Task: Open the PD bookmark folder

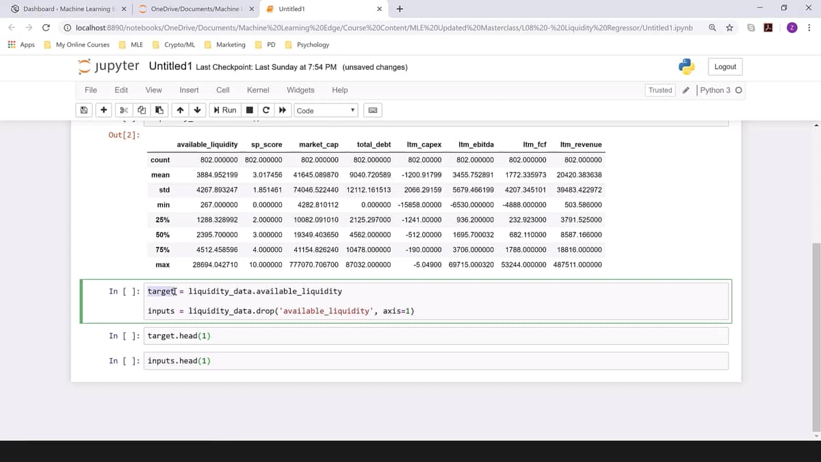Action: [265, 44]
